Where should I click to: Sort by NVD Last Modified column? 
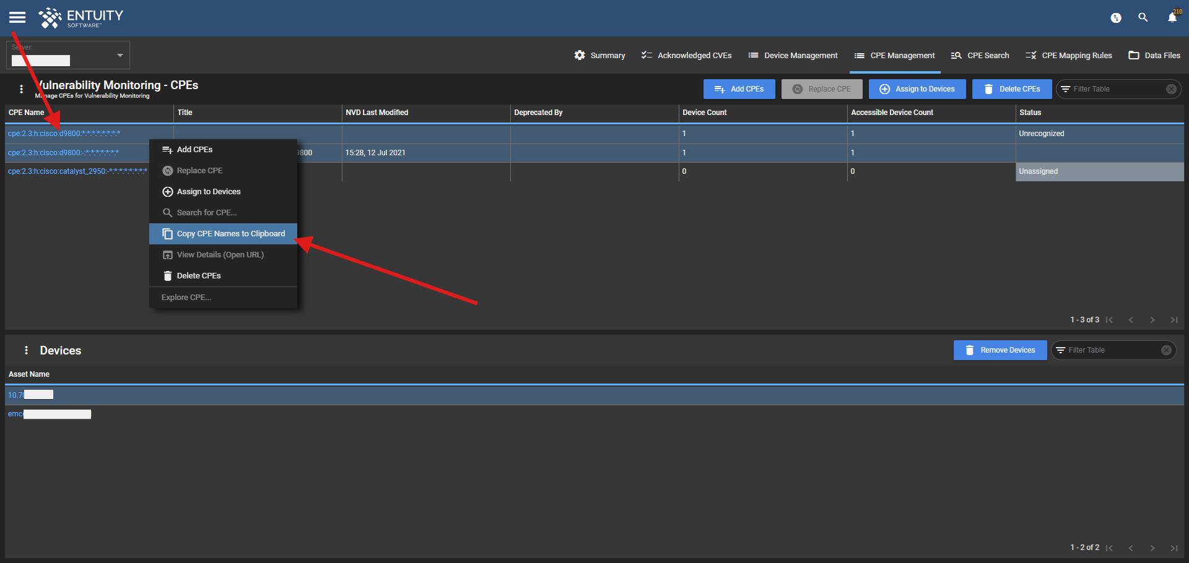(x=426, y=113)
